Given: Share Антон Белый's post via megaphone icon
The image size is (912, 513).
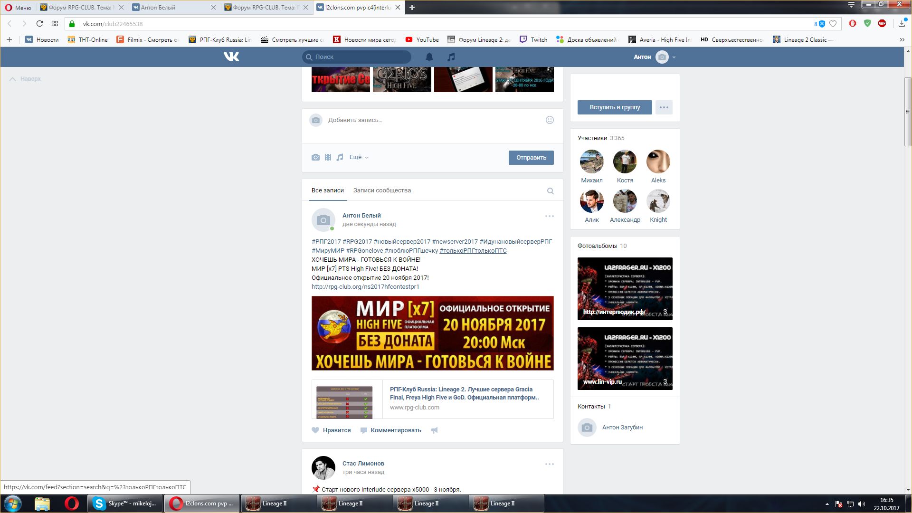Looking at the screenshot, I should point(434,430).
